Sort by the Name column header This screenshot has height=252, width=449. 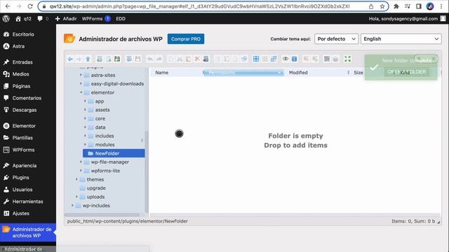[162, 73]
